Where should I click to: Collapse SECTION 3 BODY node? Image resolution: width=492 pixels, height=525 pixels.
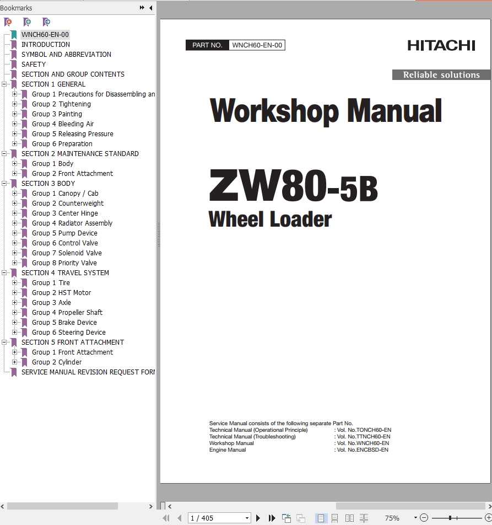point(4,184)
